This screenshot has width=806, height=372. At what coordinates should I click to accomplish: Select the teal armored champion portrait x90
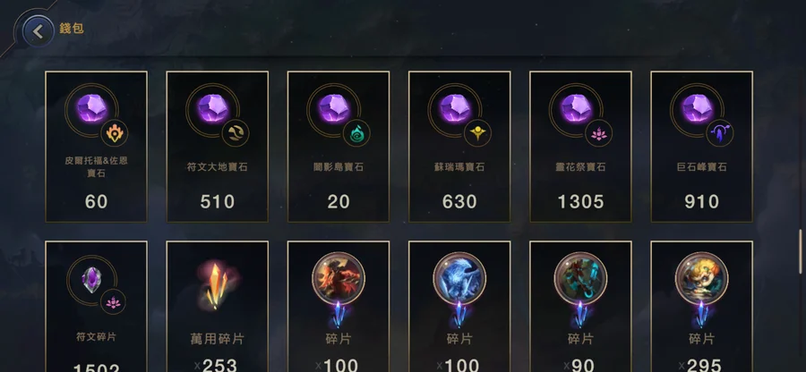(580, 279)
